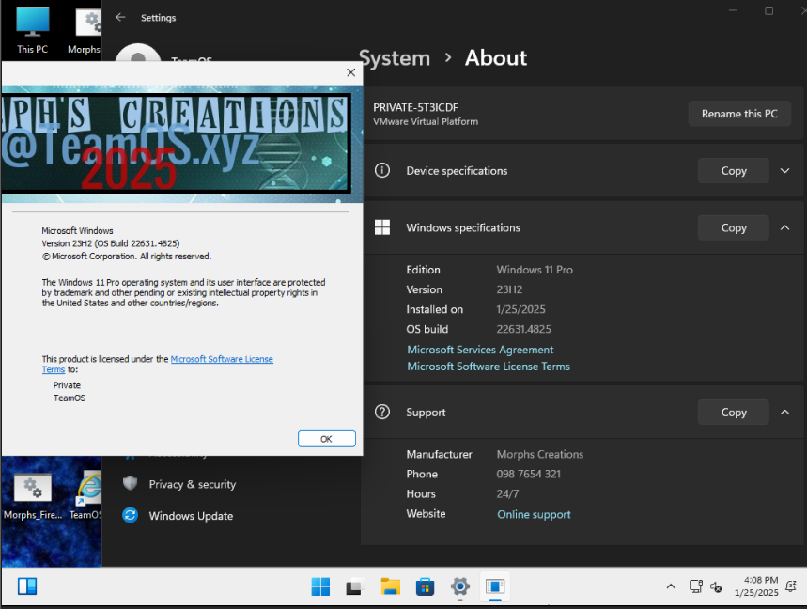This screenshot has width=807, height=609.
Task: Open the taskbar clock showing 4:08 PM
Action: pyautogui.click(x=756, y=586)
